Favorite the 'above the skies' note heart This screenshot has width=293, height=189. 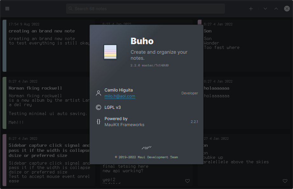click(x=285, y=181)
